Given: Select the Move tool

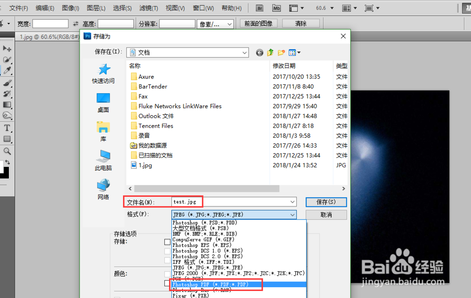Looking at the screenshot, I should pos(7,48).
